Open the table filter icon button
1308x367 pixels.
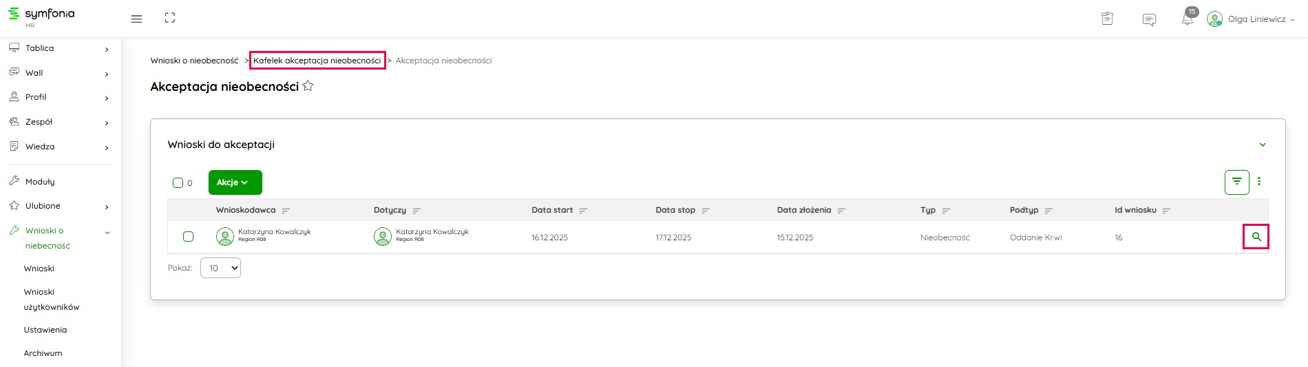1236,182
